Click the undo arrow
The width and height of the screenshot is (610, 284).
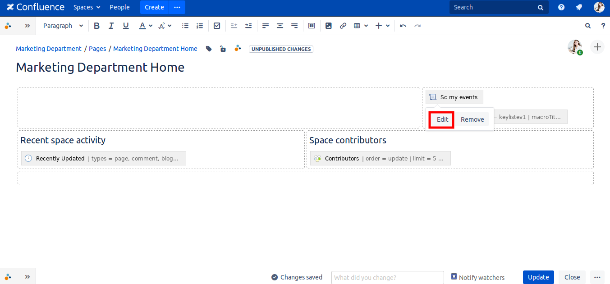tap(403, 26)
